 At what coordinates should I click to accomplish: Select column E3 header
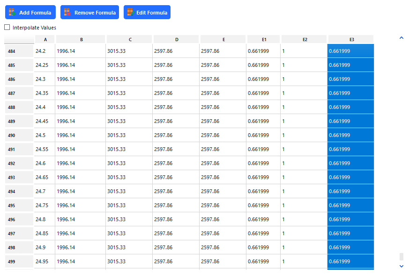[x=350, y=39]
